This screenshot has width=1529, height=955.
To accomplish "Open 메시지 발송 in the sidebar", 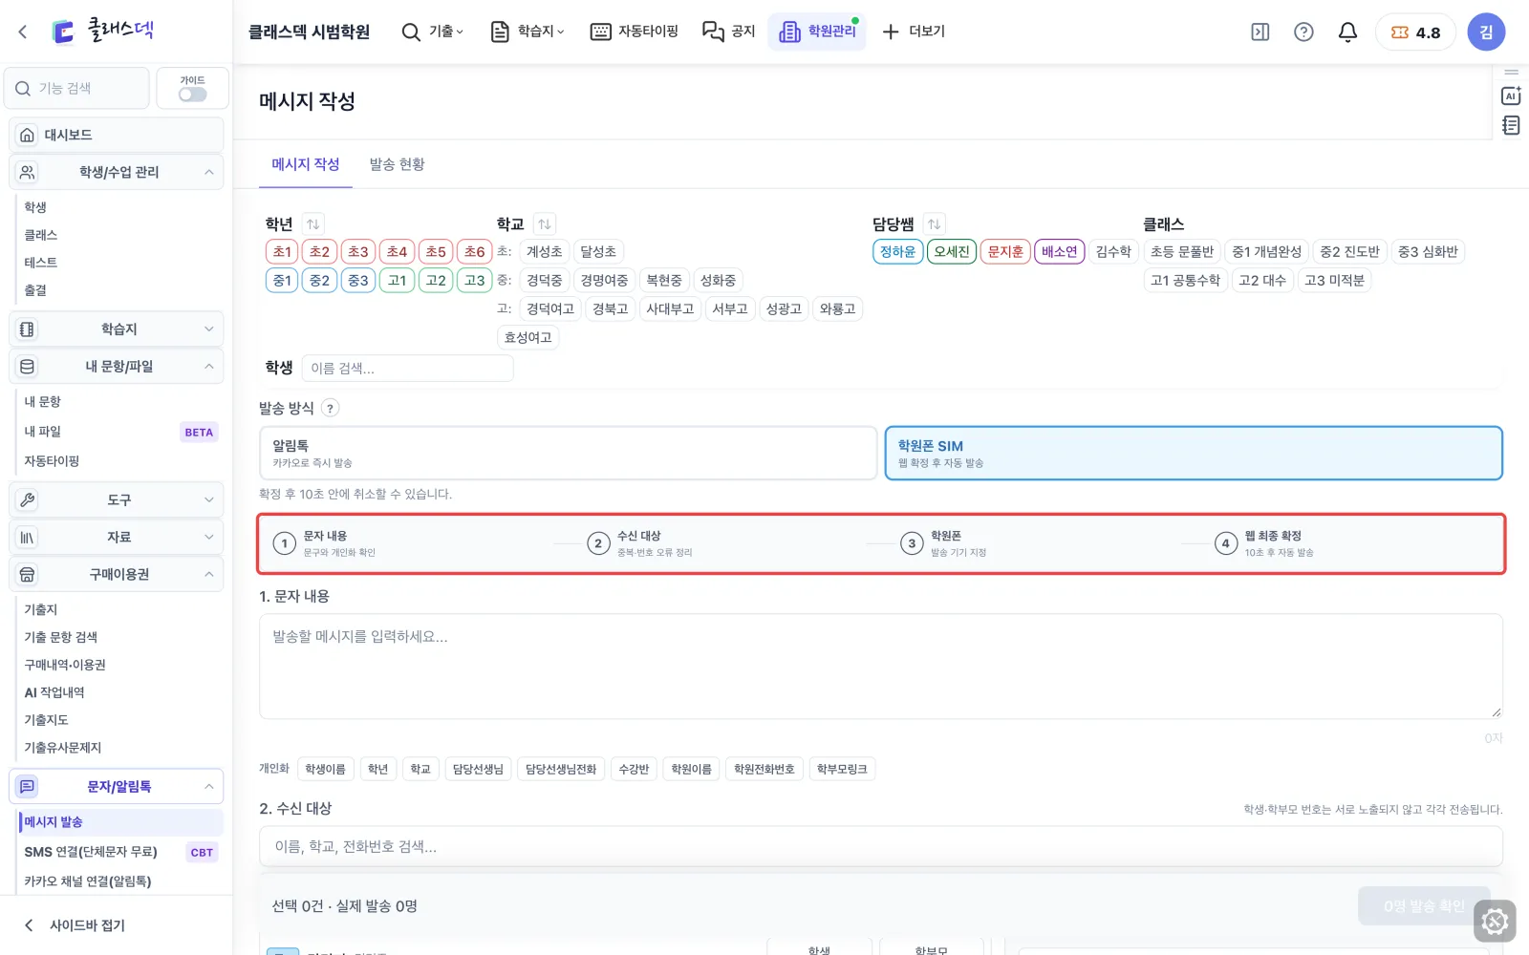I will 121,822.
